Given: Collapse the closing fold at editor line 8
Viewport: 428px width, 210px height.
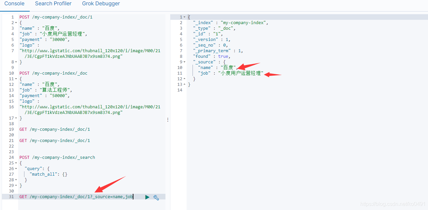Looking at the screenshot, I should pos(16,62).
